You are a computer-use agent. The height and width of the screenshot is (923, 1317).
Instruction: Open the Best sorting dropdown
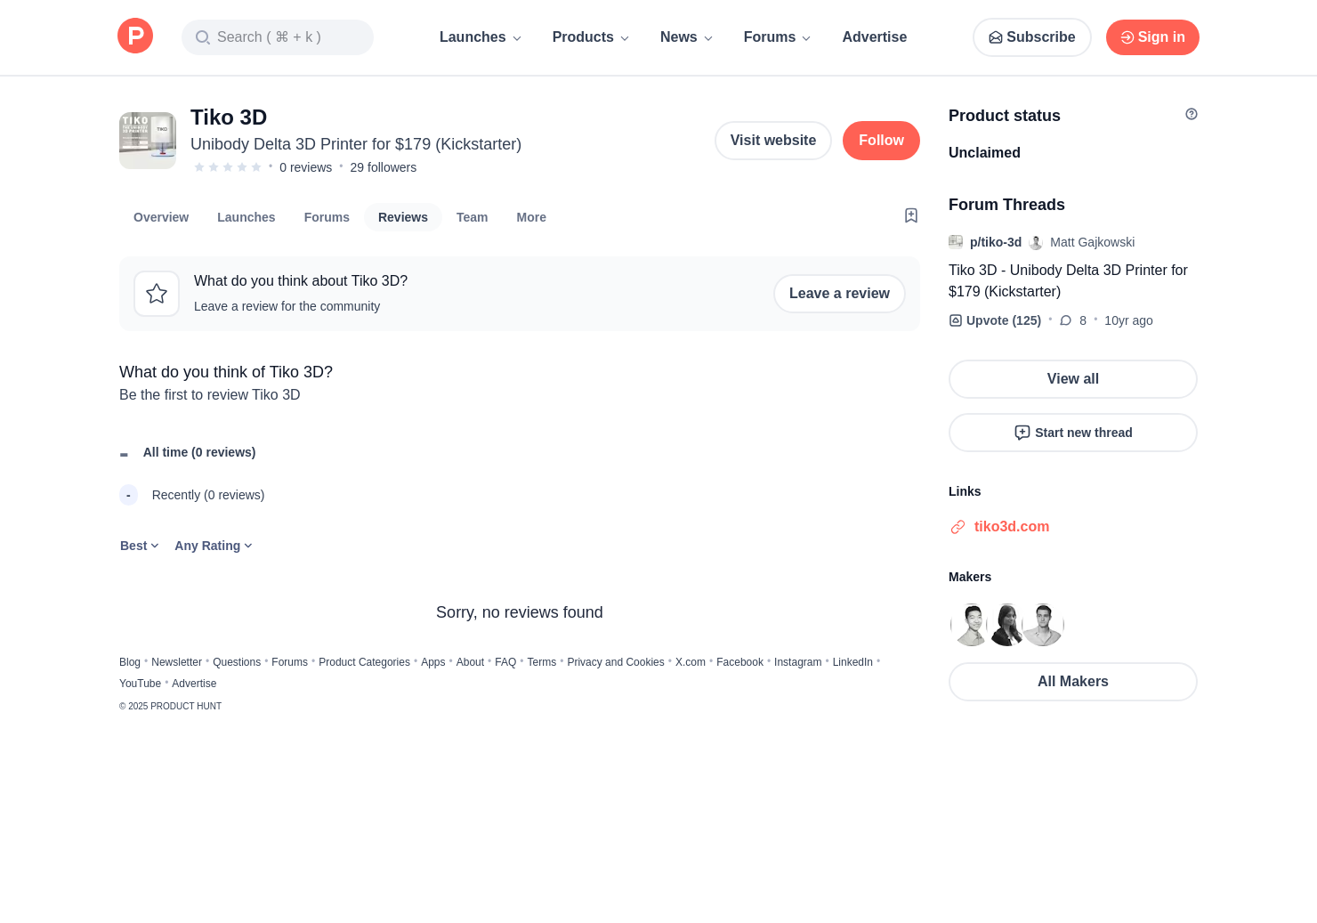140,546
